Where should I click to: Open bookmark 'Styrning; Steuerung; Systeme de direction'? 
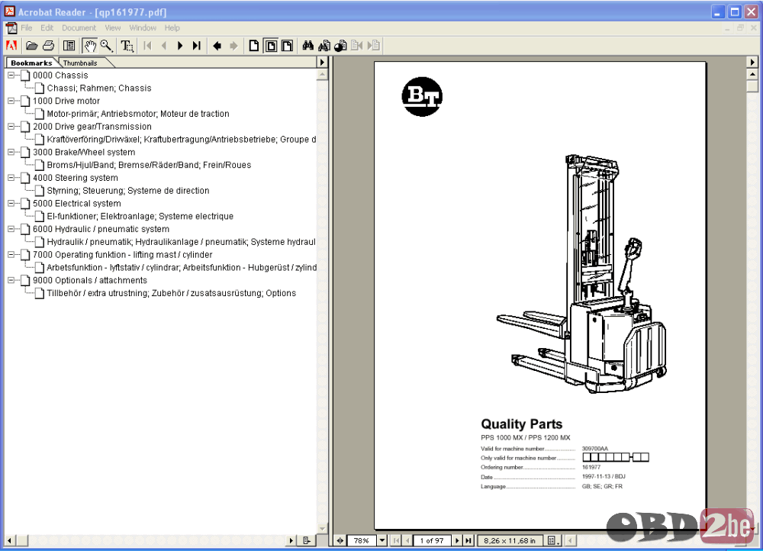point(128,191)
